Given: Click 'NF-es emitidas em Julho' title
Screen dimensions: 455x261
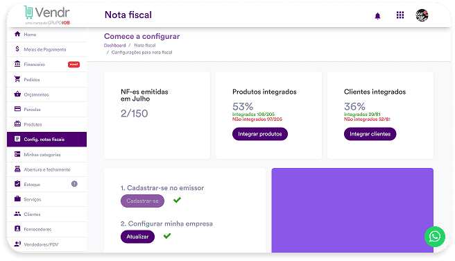Looking at the screenshot, I should [x=144, y=95].
